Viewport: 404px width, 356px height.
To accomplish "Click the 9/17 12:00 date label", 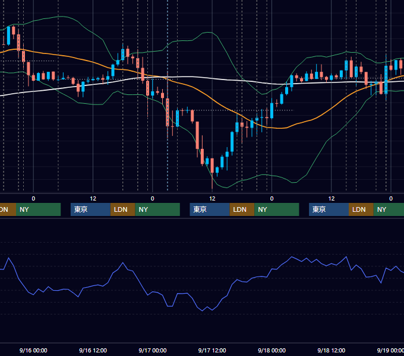I will 212,350.
